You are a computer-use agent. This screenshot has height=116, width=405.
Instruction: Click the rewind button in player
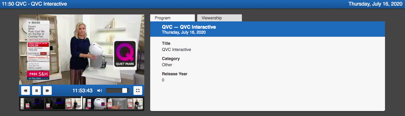click(26, 91)
